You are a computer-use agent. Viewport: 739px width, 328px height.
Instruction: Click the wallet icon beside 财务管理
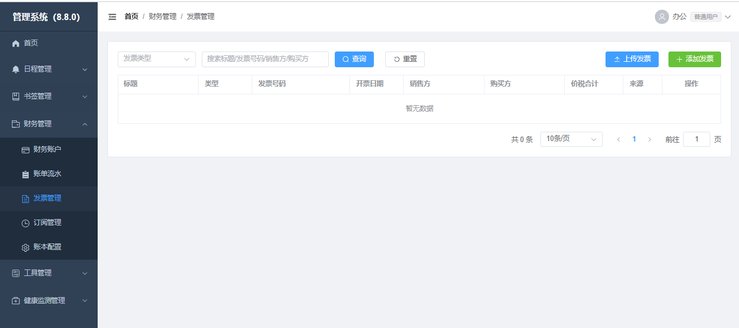point(16,124)
